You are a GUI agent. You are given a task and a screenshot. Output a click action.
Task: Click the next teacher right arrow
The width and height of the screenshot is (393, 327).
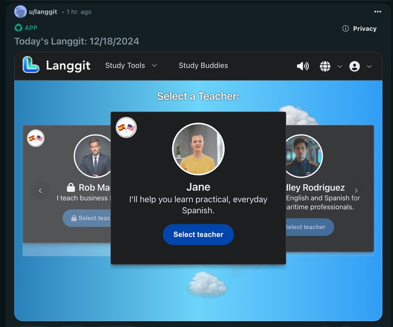[x=356, y=191]
